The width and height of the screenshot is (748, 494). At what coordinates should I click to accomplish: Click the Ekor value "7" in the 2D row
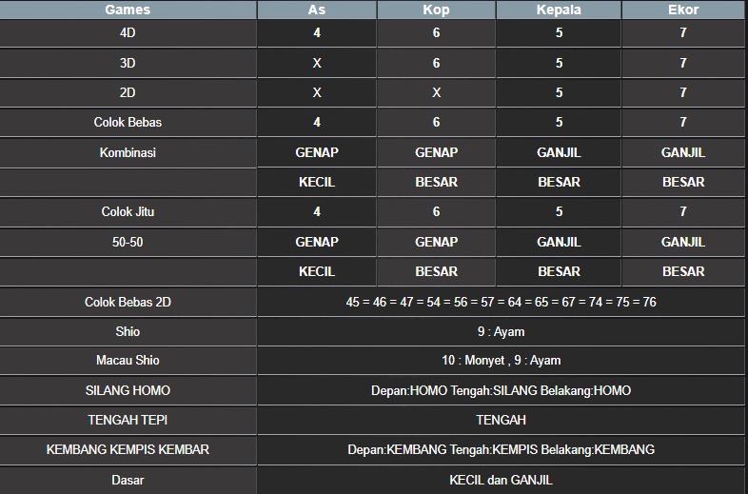pyautogui.click(x=683, y=92)
